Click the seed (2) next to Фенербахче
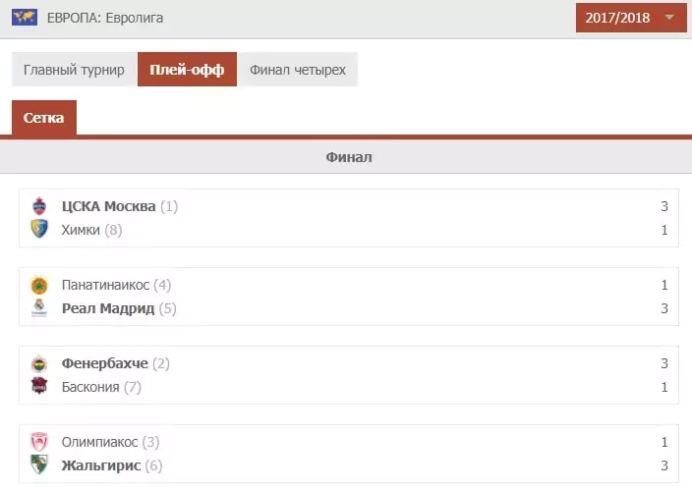This screenshot has width=692, height=490. (161, 363)
